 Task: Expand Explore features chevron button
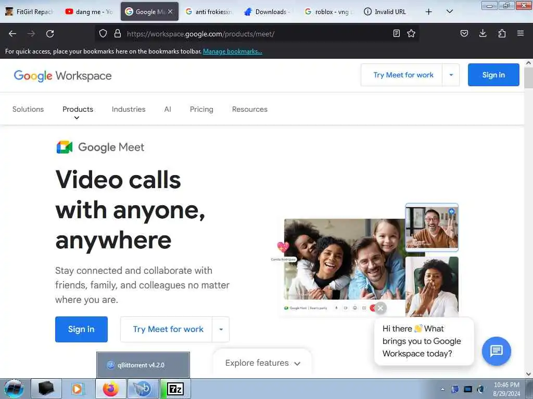pyautogui.click(x=262, y=363)
